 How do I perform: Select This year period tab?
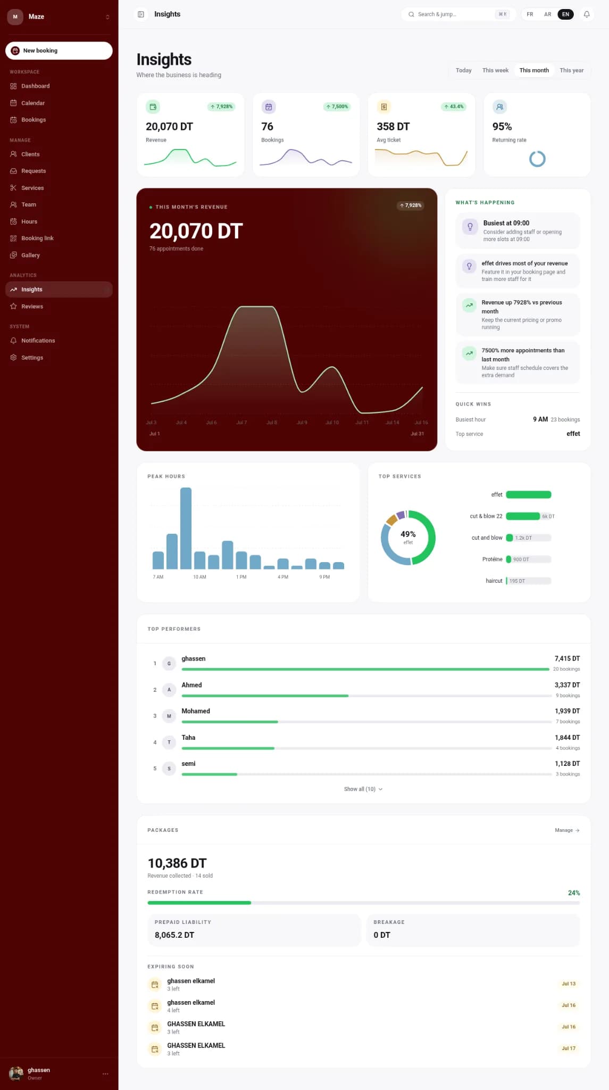[x=571, y=70]
